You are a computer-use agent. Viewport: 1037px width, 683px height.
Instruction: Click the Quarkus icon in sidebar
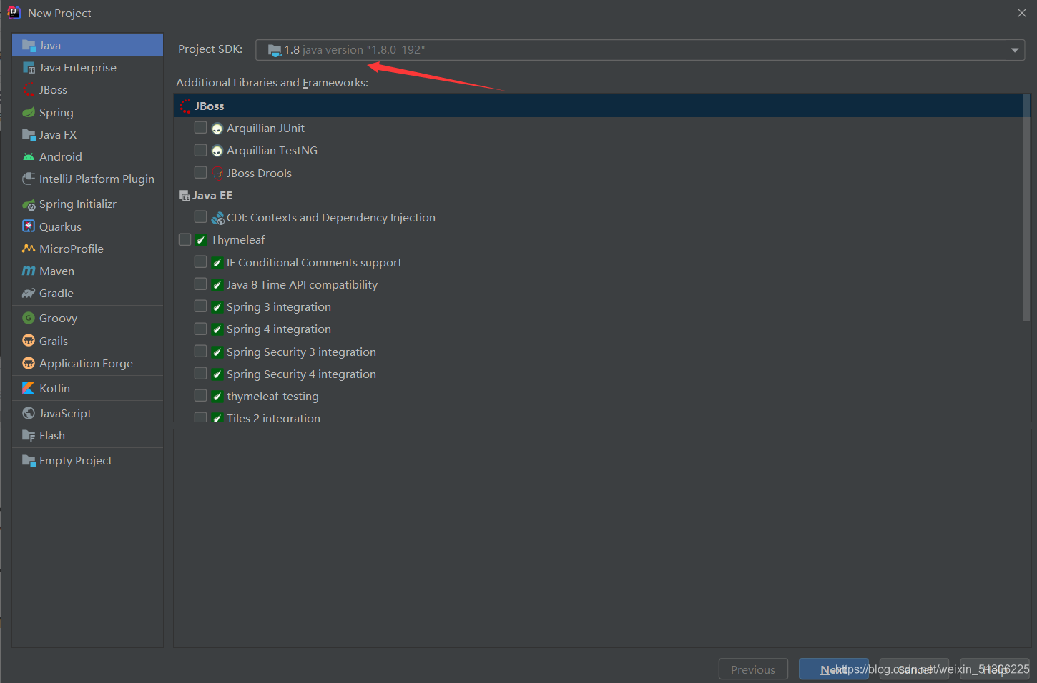[x=29, y=226]
